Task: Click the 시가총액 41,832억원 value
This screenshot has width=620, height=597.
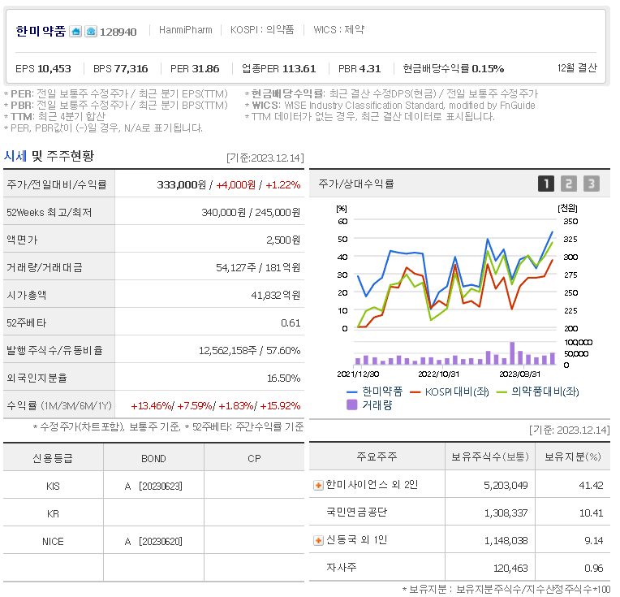Action: pyautogui.click(x=276, y=296)
